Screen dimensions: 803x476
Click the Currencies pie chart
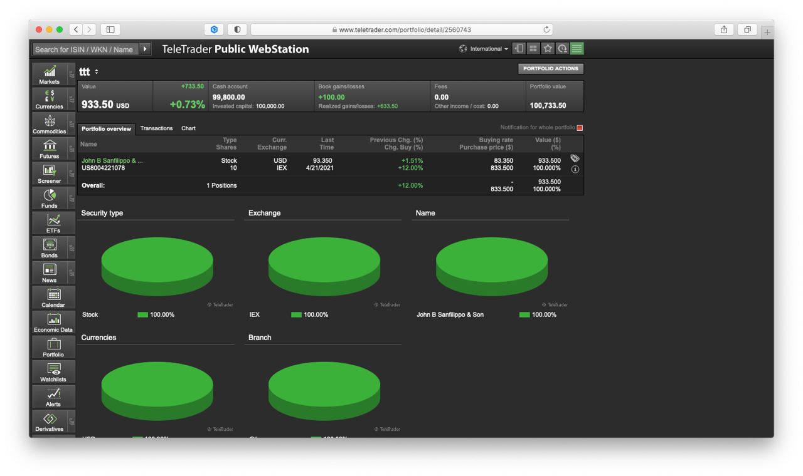[x=157, y=391]
